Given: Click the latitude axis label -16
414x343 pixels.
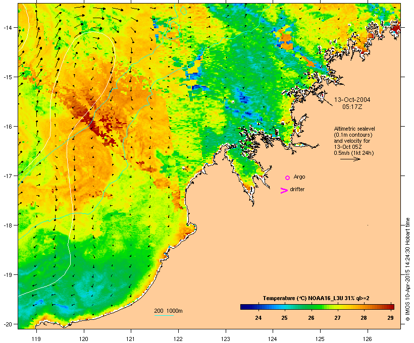Looking at the screenshot, I should [x=7, y=126].
